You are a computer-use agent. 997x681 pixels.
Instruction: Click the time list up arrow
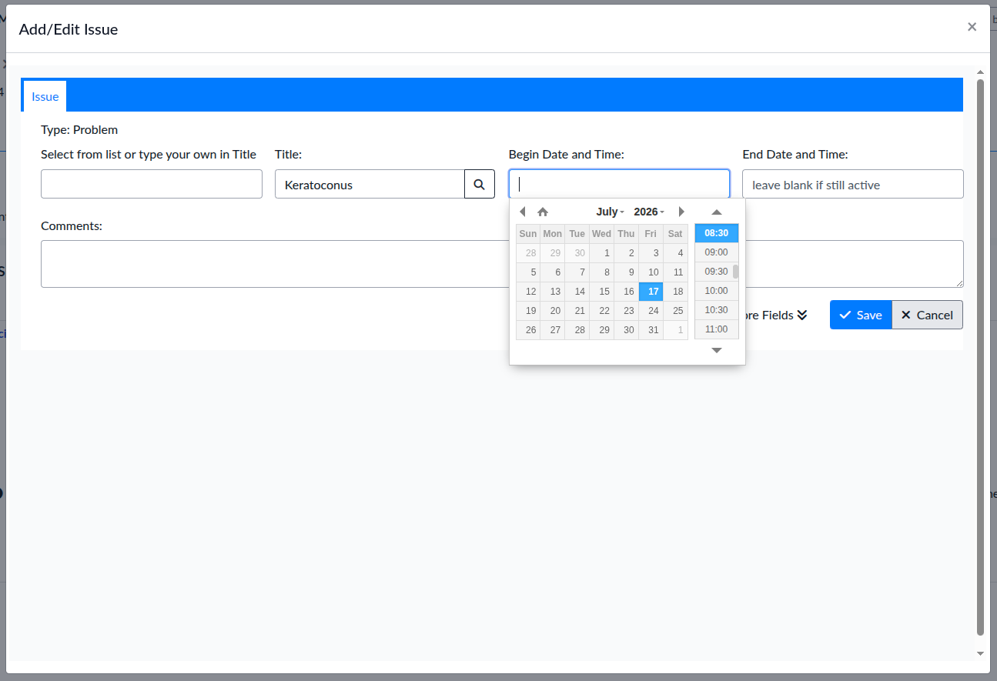pos(717,212)
